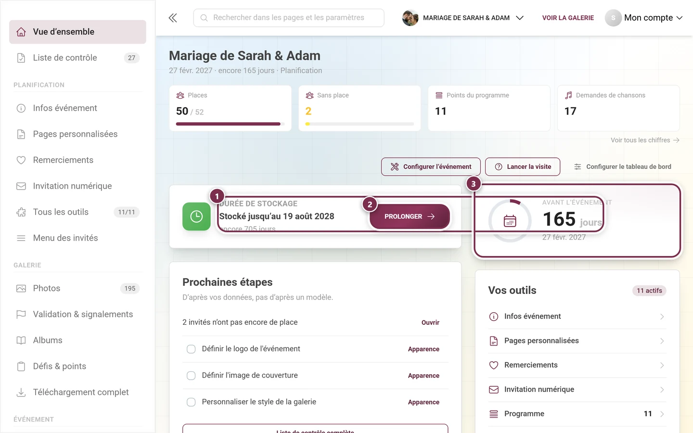The image size is (693, 433).
Task: Open the Voir la galerie link
Action: coord(568,18)
